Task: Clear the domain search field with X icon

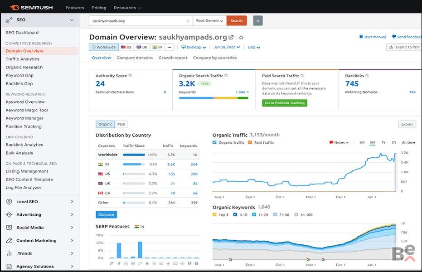Action: click(188, 21)
